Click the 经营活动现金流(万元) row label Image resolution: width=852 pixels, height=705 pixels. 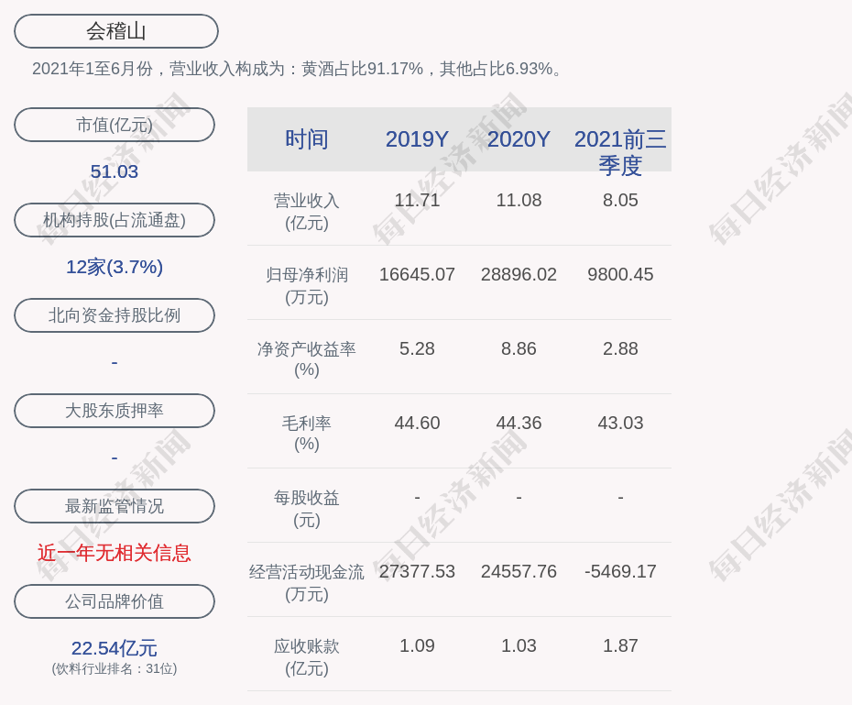pyautogui.click(x=307, y=583)
